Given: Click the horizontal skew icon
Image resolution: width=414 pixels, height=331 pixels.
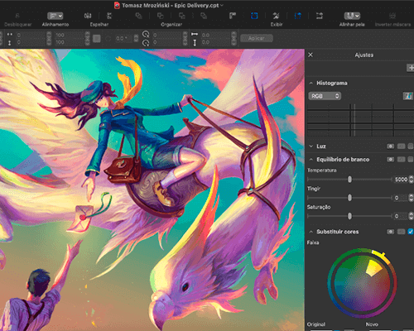Looking at the screenshot, I should click(195, 34).
